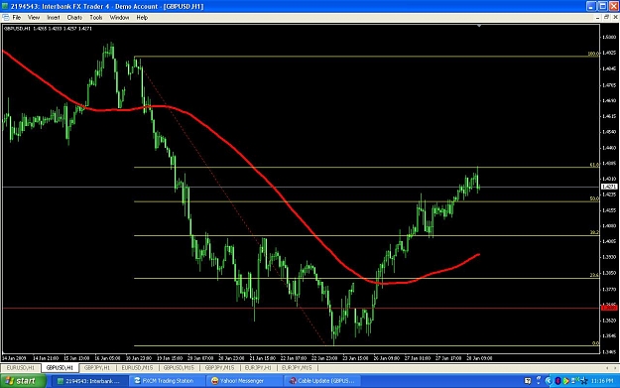Select the GBPUSD,H1 chart tab
This screenshot has width=620, height=388.
pyautogui.click(x=60, y=368)
